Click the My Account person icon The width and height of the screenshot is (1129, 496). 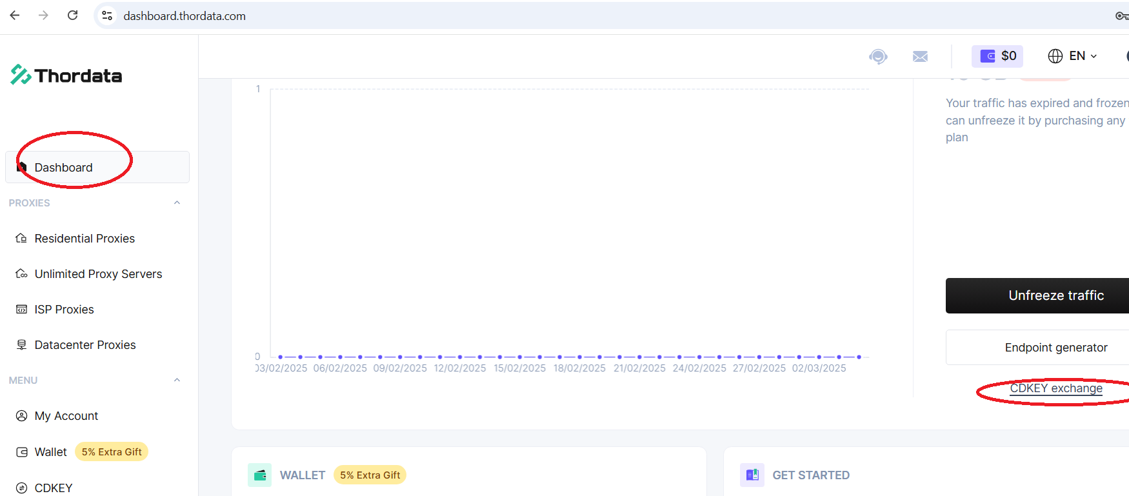click(21, 416)
